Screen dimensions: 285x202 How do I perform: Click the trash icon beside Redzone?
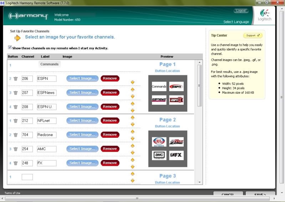tap(16, 135)
